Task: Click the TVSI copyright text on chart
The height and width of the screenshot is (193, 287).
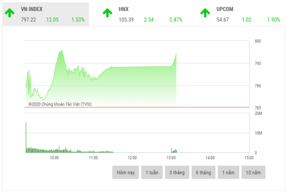Action: [x=60, y=104]
